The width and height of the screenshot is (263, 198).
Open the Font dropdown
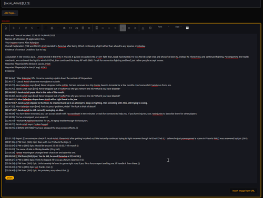coord(164,27)
